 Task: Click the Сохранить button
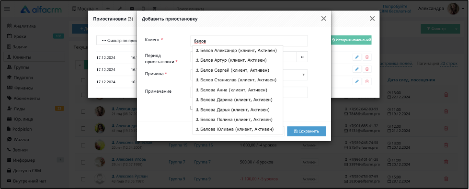coord(306,131)
